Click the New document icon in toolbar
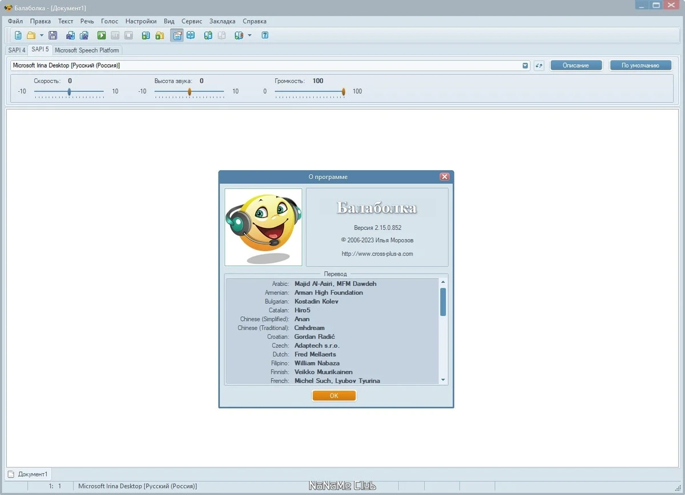Viewport: 685px width, 495px height. [x=18, y=35]
